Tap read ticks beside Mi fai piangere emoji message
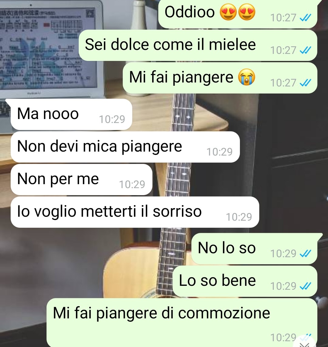Viewport: 328px width, 347px height. click(306, 83)
